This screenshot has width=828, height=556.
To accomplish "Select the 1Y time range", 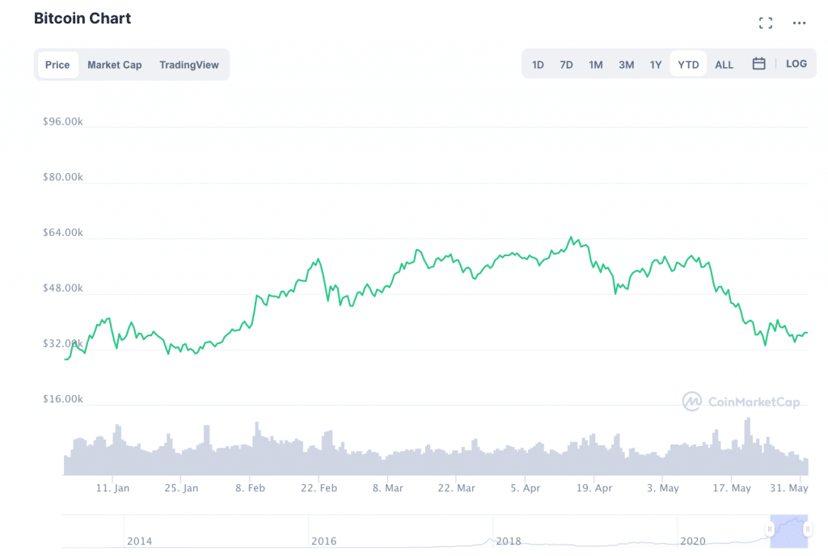I will tap(656, 65).
